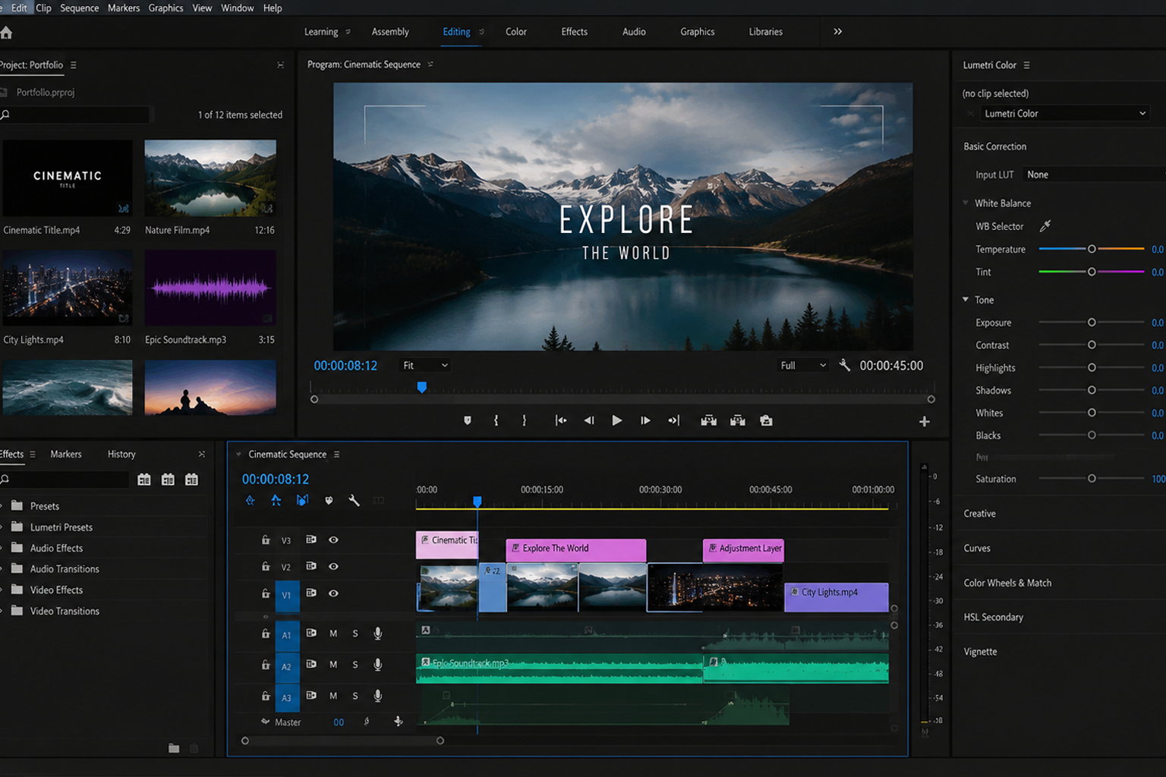Click the Temperature slider handle
The image size is (1166, 777).
tap(1092, 249)
